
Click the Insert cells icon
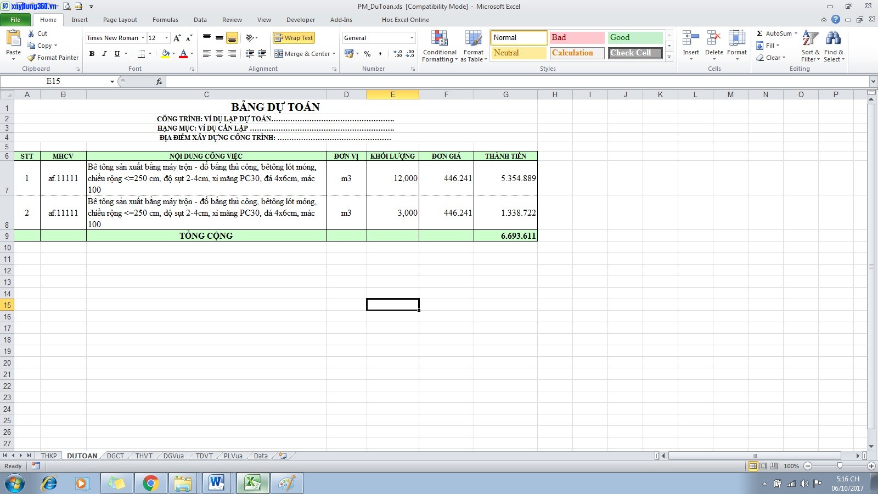690,38
